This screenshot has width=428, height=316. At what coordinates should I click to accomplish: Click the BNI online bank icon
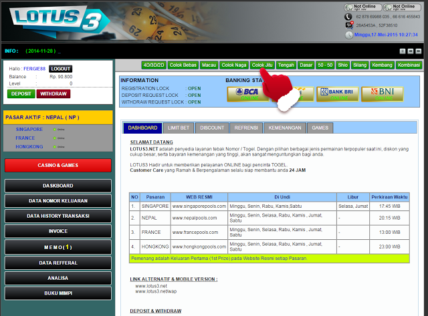click(x=383, y=94)
